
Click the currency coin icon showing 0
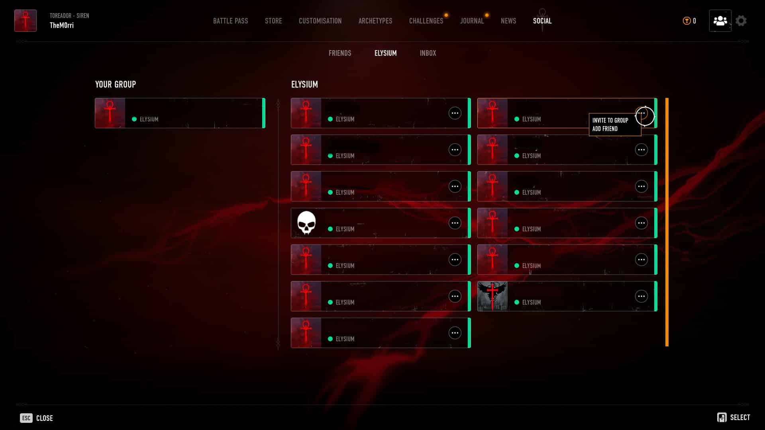point(687,20)
